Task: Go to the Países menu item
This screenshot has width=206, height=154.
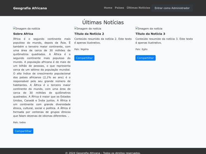Action: coord(119,8)
